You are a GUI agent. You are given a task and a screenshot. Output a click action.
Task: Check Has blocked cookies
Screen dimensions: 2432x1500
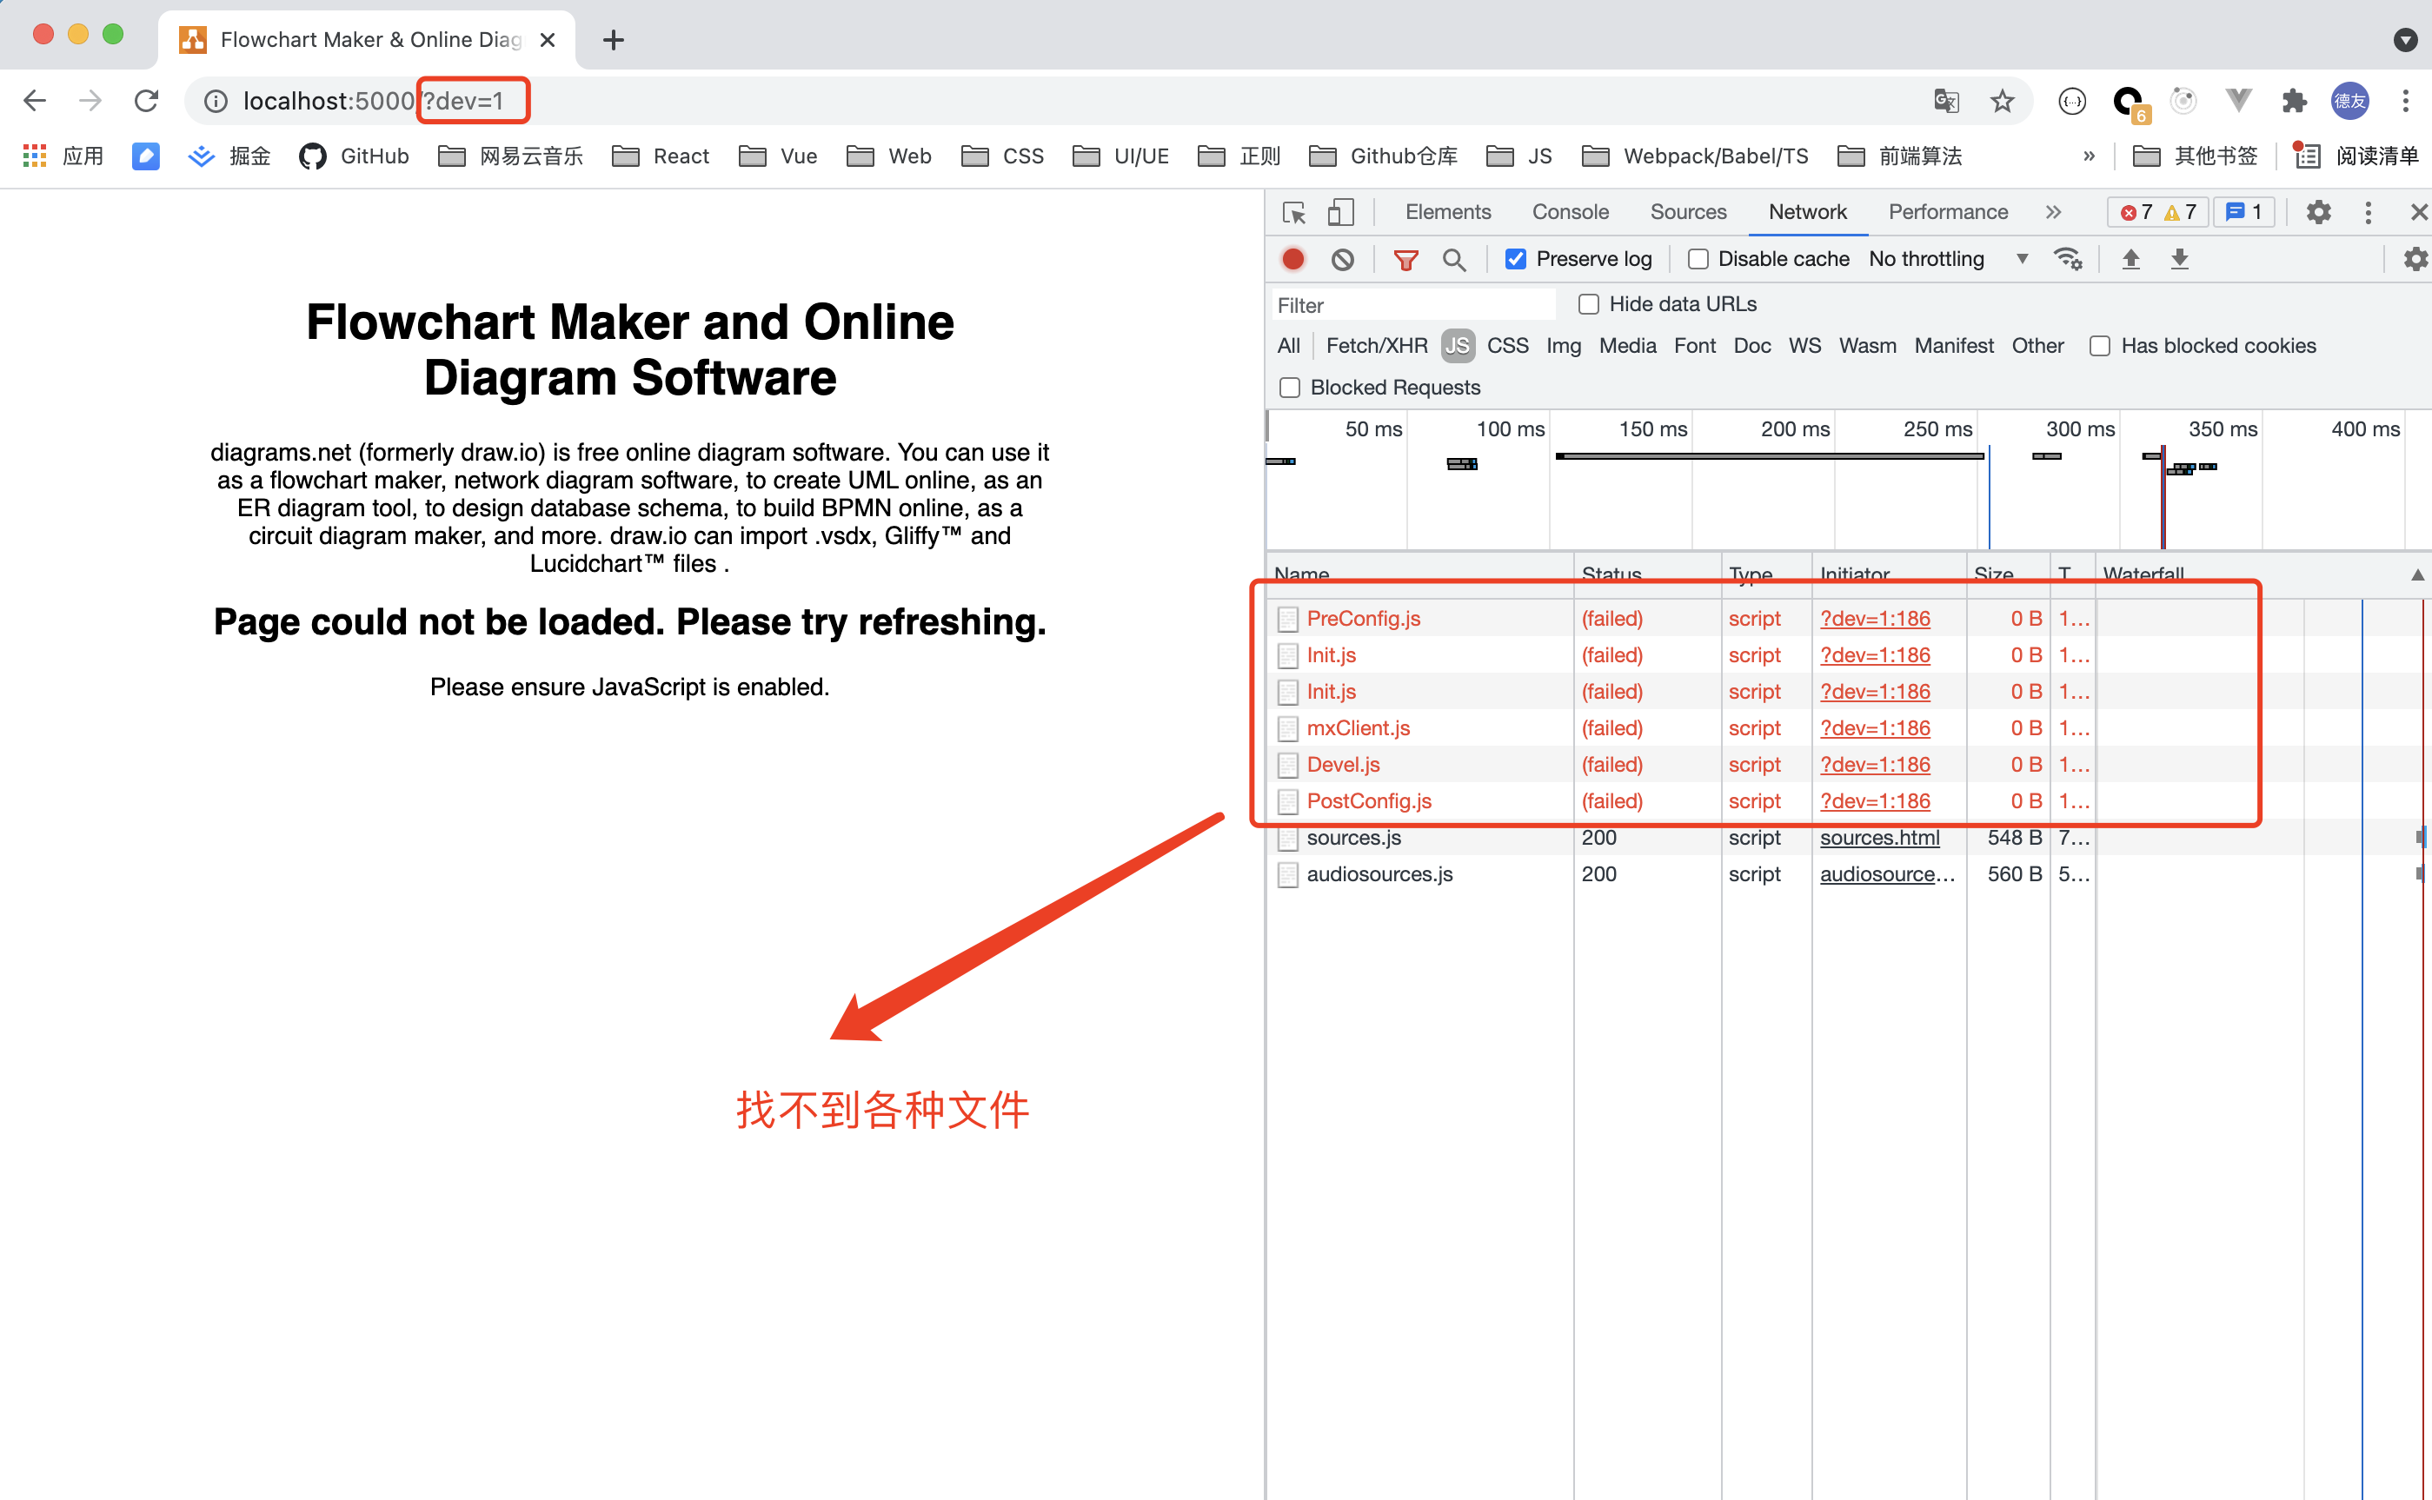click(2100, 346)
